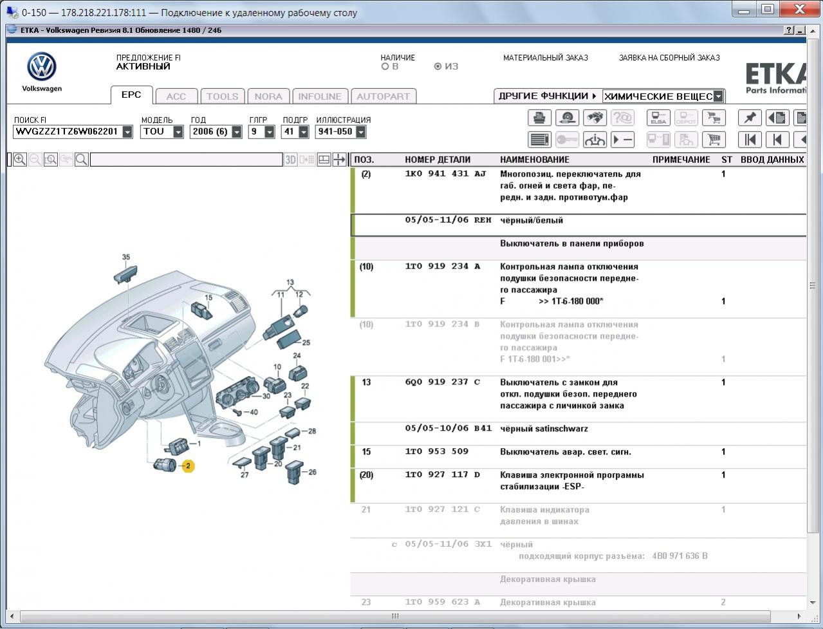
Task: Open the TOOLS tab
Action: [222, 97]
